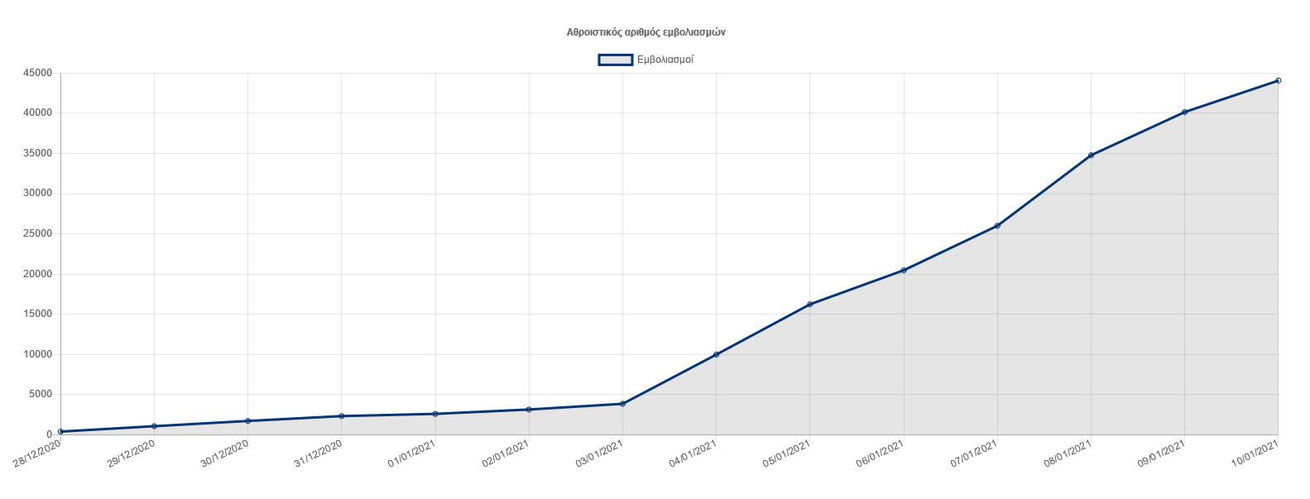Click the Εμβολιασμοί legend color box
The width and height of the screenshot is (1310, 499).
(x=615, y=60)
